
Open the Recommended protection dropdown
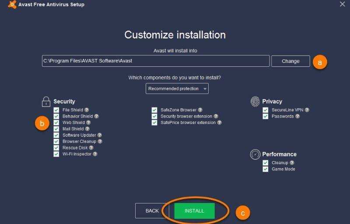177,89
